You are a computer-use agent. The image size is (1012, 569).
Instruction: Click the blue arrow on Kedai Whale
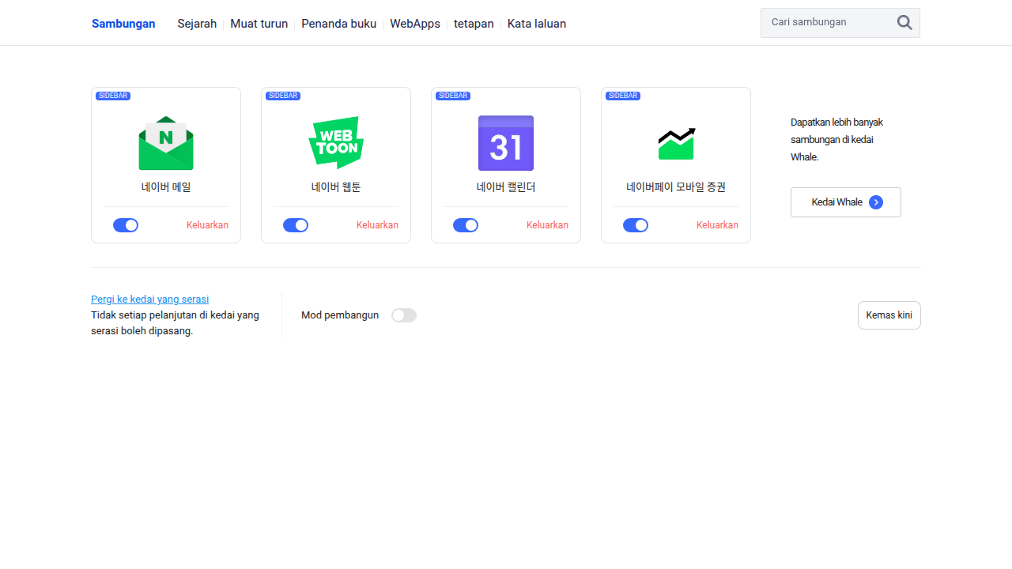click(x=876, y=202)
